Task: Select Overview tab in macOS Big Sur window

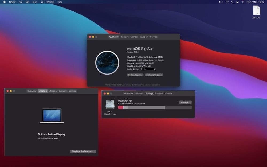Action: point(114,37)
